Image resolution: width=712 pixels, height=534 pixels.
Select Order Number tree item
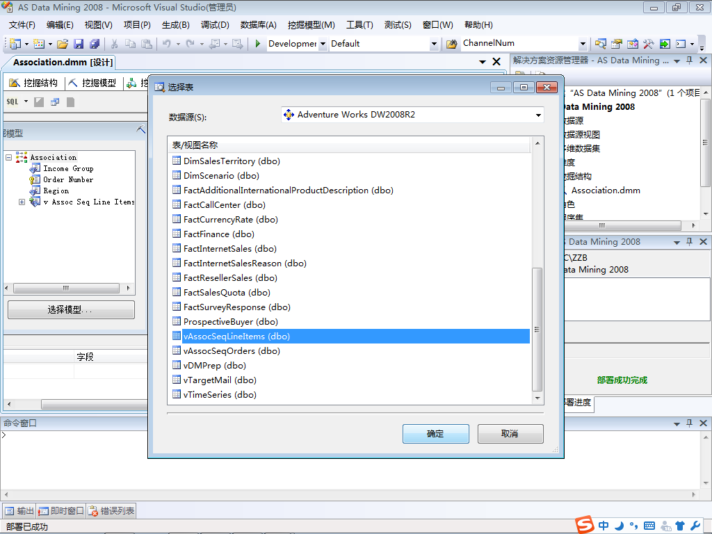(x=68, y=180)
